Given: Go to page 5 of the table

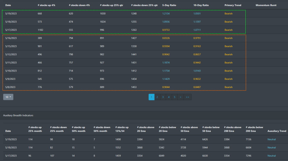Looking at the screenshot, I should 174,97.
